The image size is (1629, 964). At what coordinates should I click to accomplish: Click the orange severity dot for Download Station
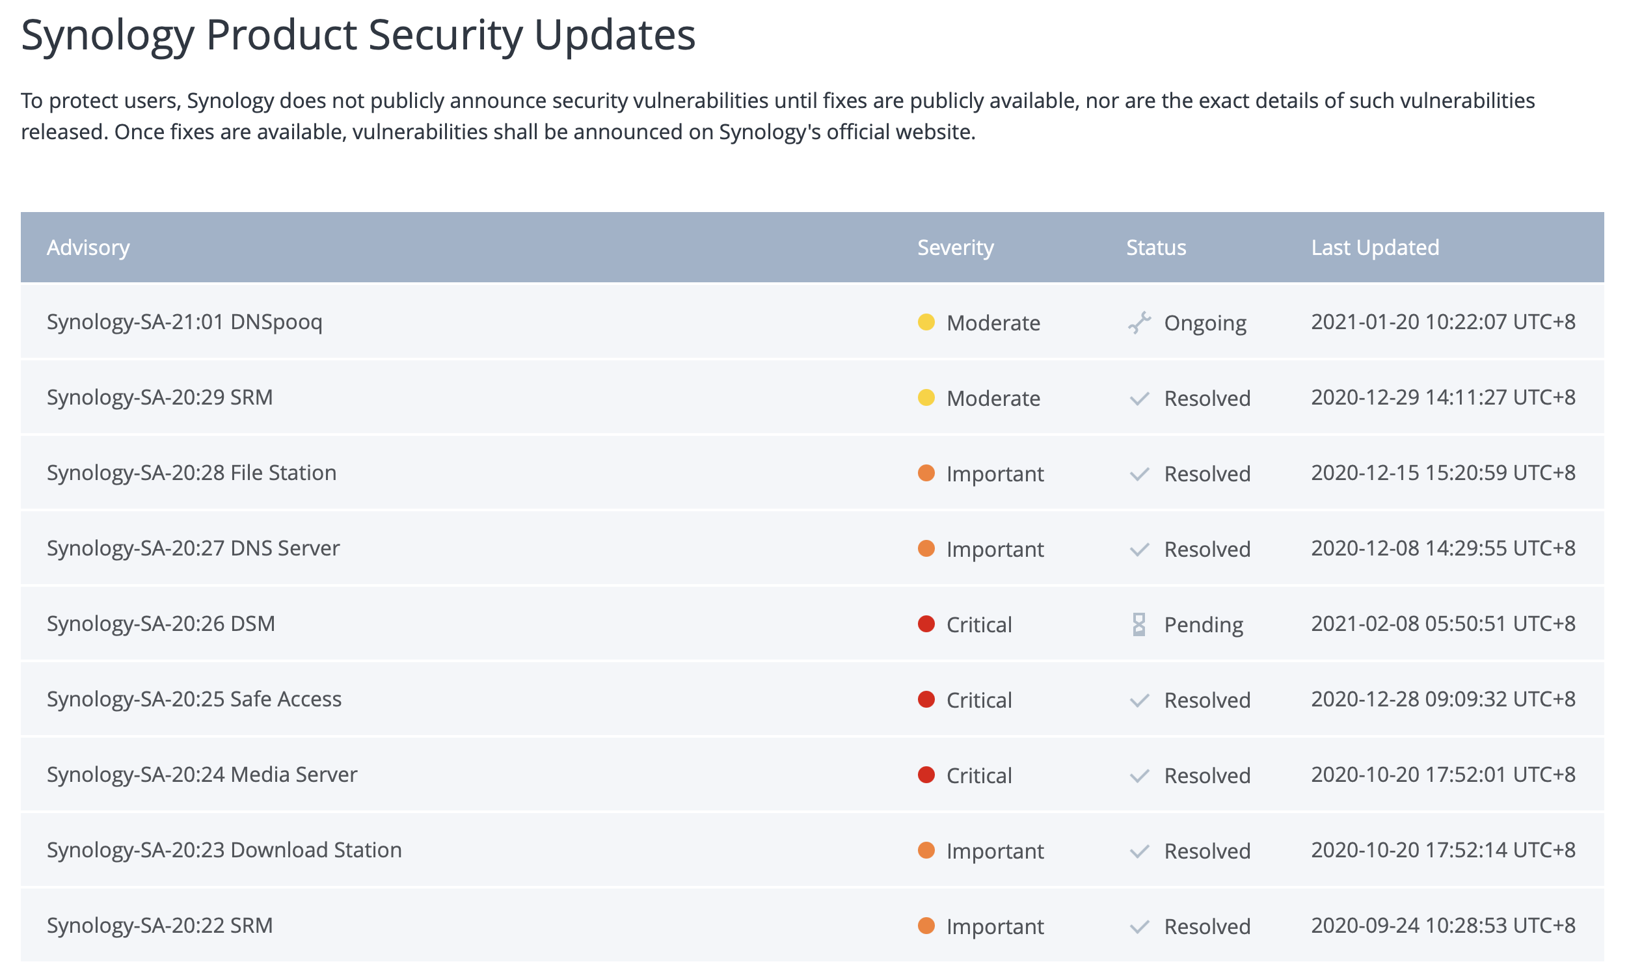pyautogui.click(x=926, y=850)
